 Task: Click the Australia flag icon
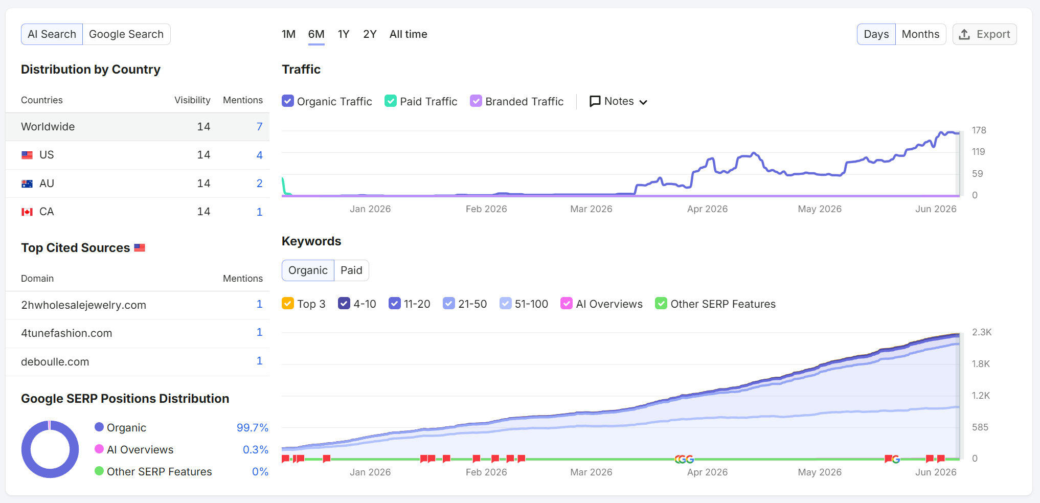click(27, 184)
